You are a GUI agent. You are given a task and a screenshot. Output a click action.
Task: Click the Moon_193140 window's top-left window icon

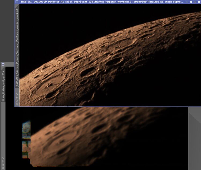point(3,64)
